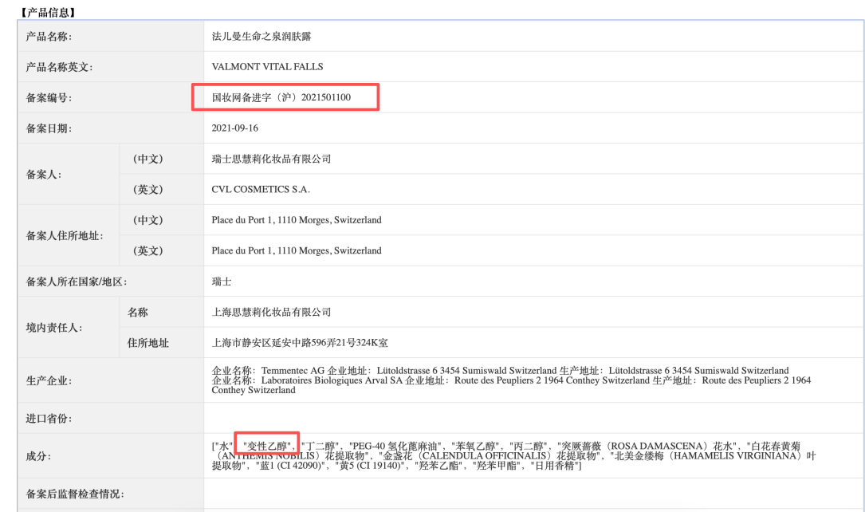The image size is (865, 512).
Task: Select the 上海思慧莉化妆品有限公司 responsible party name
Action: (271, 312)
